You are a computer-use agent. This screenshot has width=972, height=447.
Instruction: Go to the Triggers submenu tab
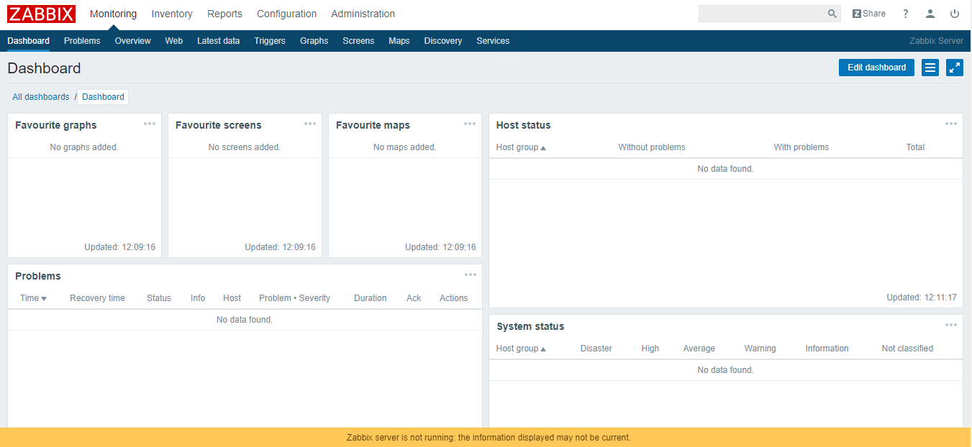pos(270,41)
